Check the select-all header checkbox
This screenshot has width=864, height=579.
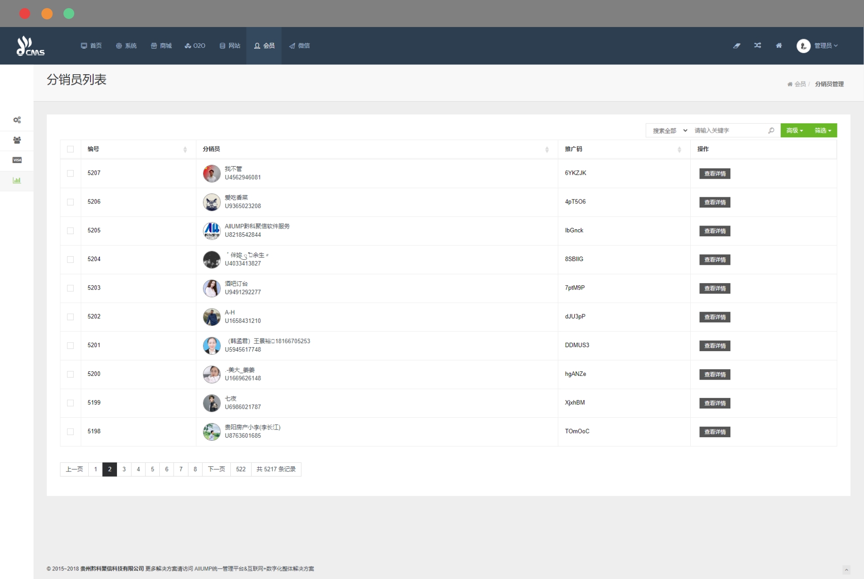click(x=70, y=149)
